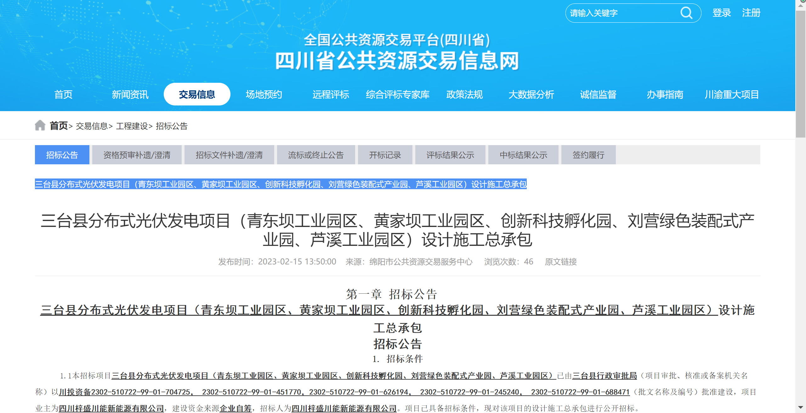Select 交易信息 navigation item
Image resolution: width=806 pixels, height=413 pixels.
197,94
